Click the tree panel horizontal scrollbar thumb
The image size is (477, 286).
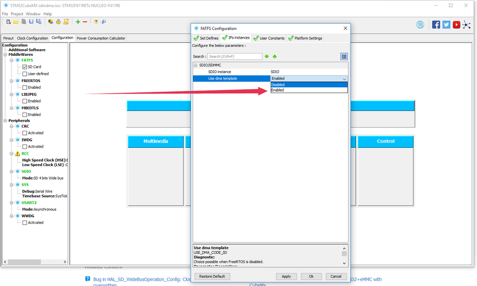pyautogui.click(x=24, y=262)
